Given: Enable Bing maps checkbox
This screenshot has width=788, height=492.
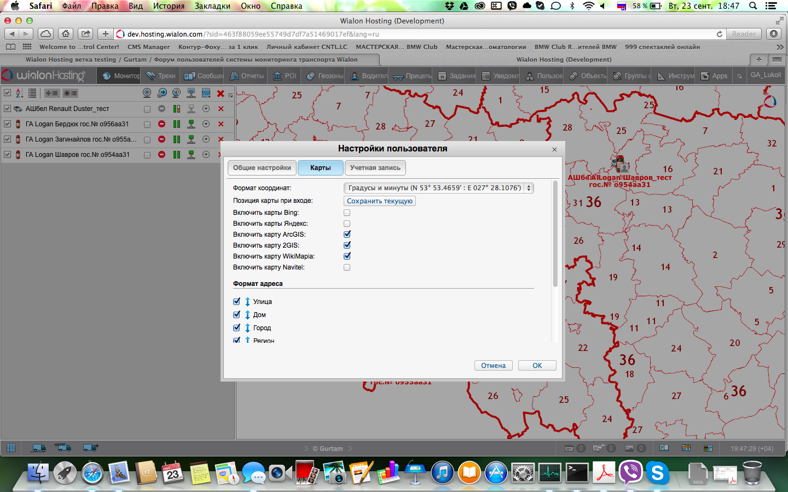Looking at the screenshot, I should click(x=347, y=213).
